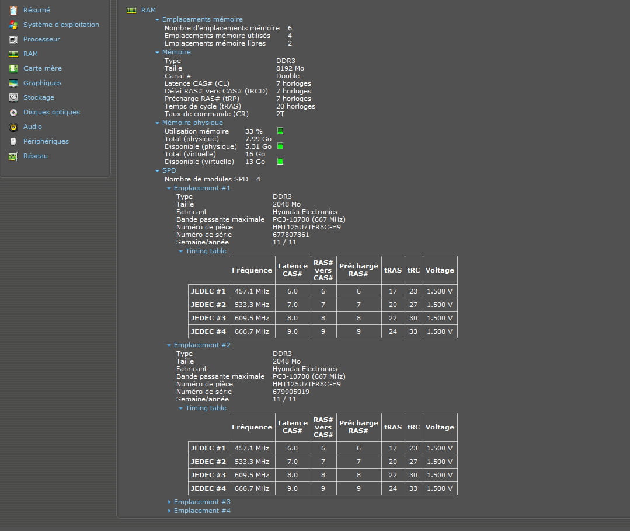Viewport: 630px width, 531px height.
Task: Click the JEDEC #4 row in first table
Action: (x=208, y=331)
